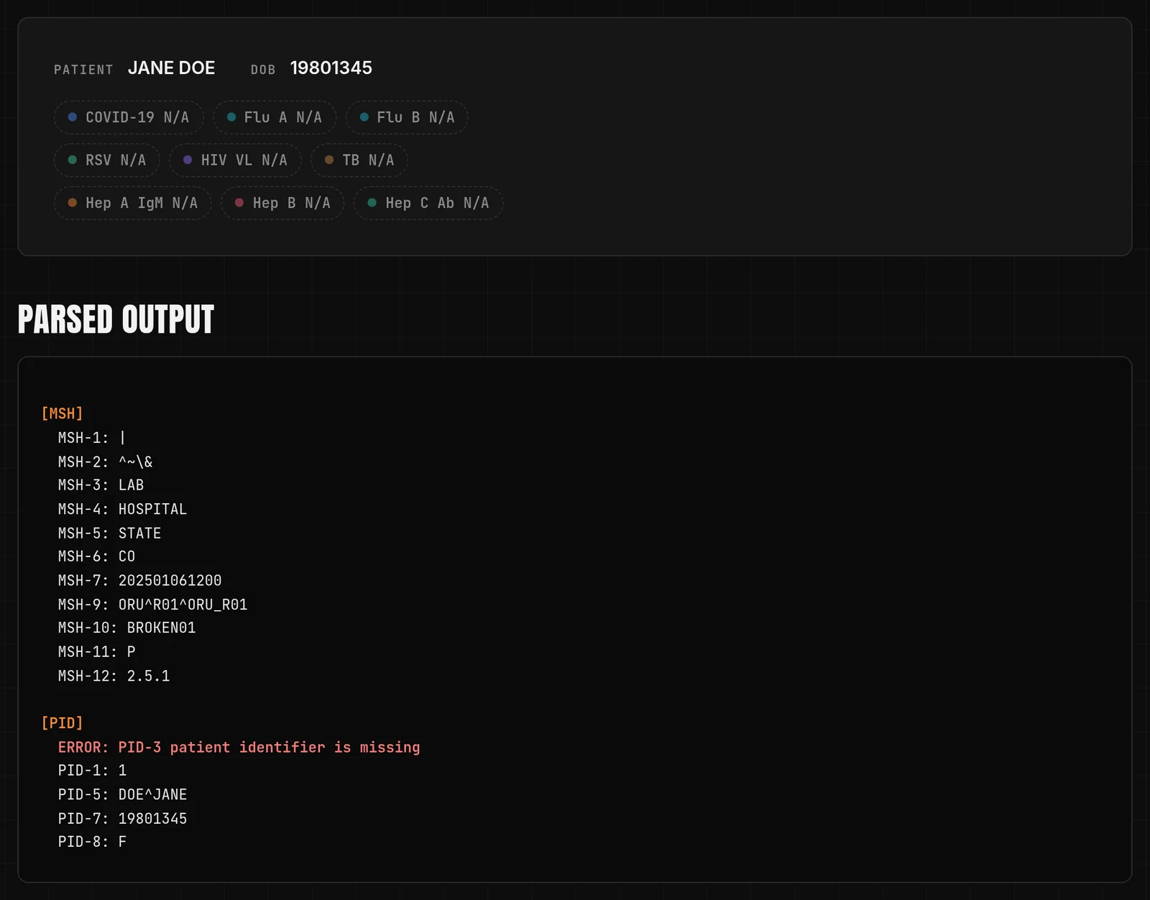Click the DOB value 19801345

point(331,68)
